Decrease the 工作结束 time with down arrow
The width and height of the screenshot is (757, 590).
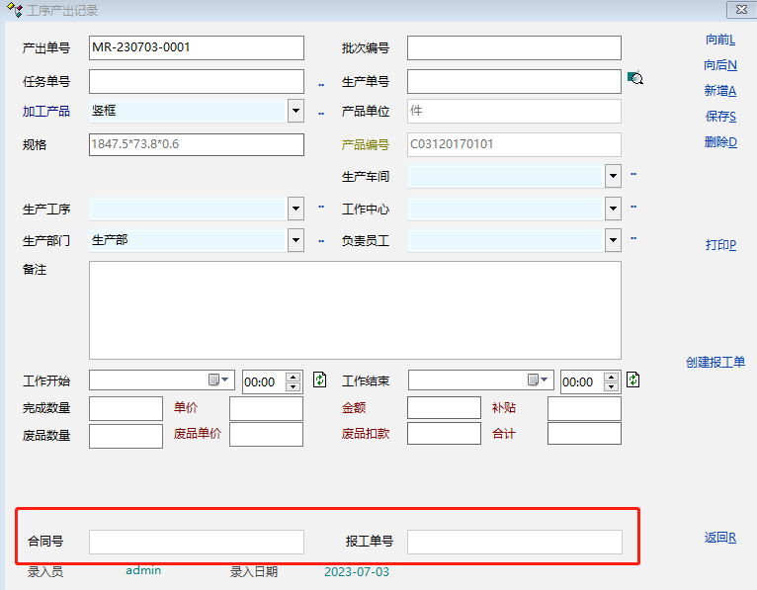pos(612,386)
